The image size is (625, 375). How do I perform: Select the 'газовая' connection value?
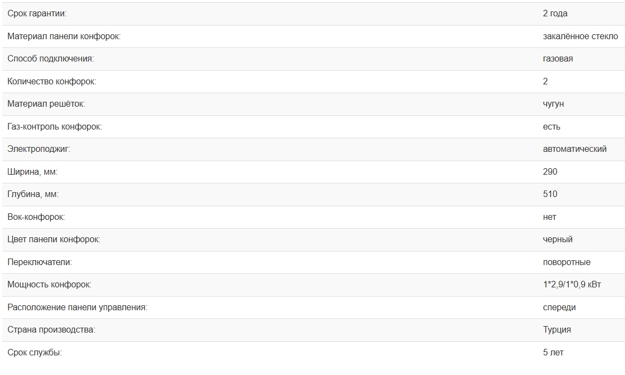click(558, 59)
